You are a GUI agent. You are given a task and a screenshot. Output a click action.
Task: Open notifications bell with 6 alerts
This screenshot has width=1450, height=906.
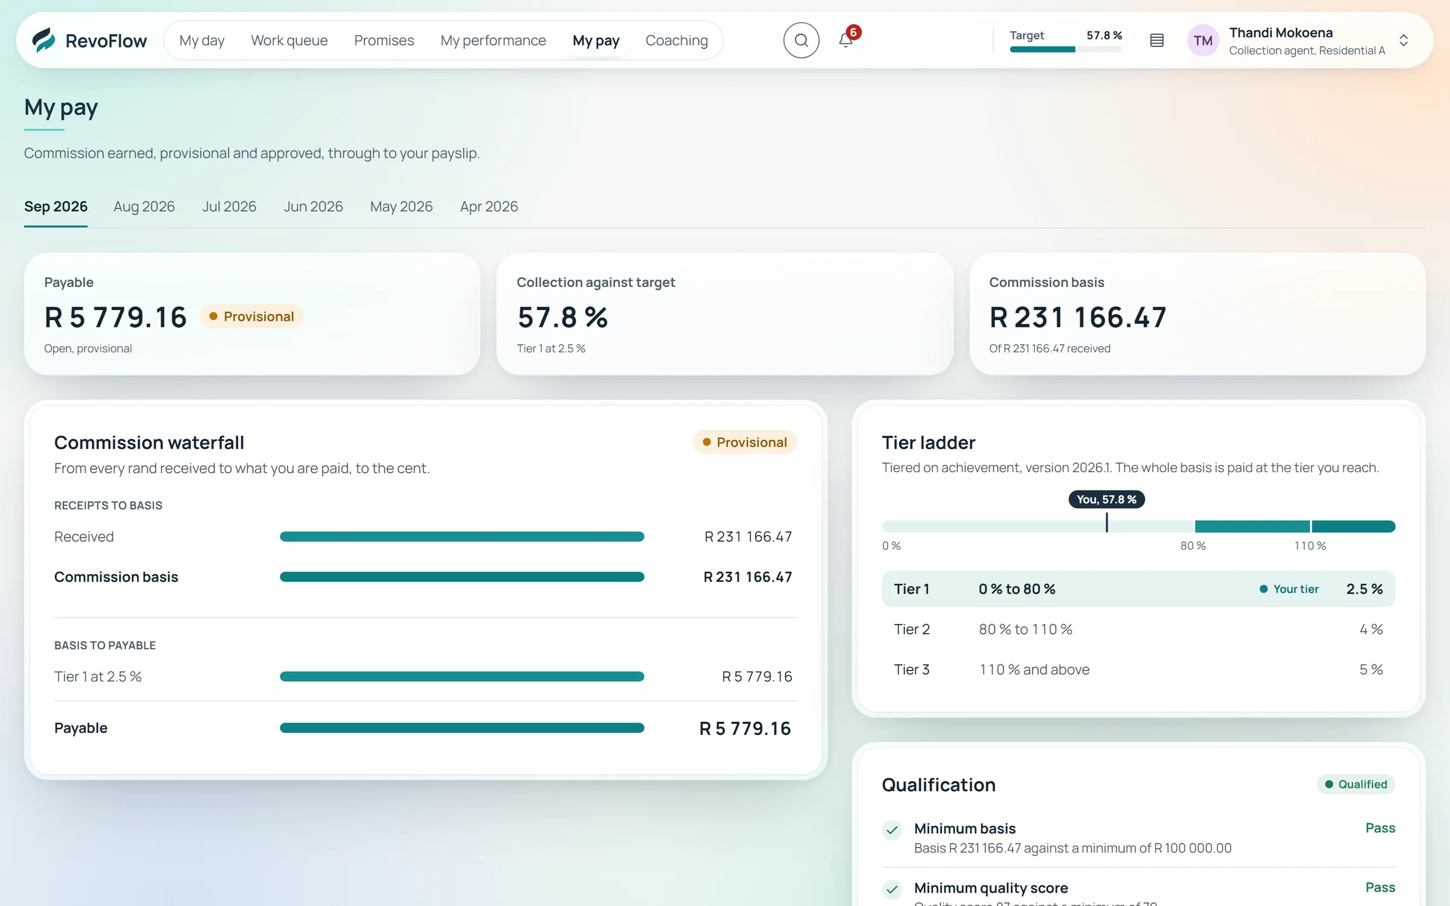846,40
